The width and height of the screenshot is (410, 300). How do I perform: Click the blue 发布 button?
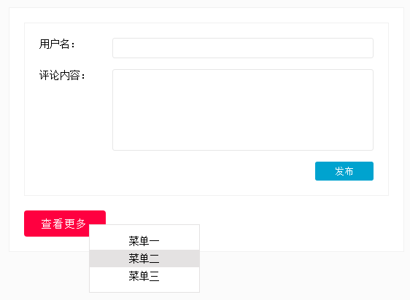(x=344, y=171)
